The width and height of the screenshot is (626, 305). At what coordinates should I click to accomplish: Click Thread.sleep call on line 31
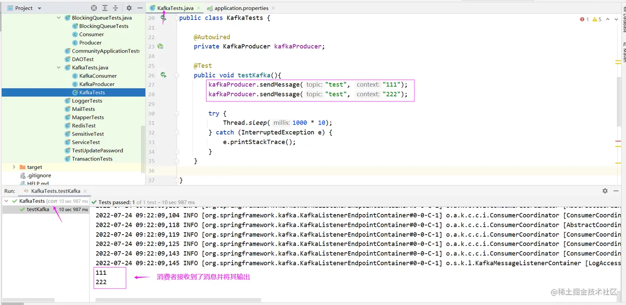277,123
